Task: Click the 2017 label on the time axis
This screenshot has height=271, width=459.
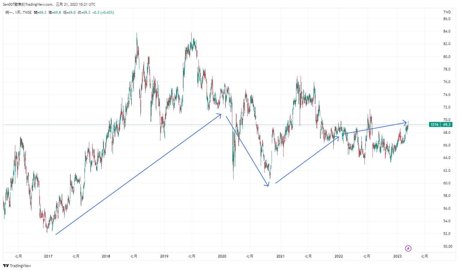Action: tap(48, 256)
